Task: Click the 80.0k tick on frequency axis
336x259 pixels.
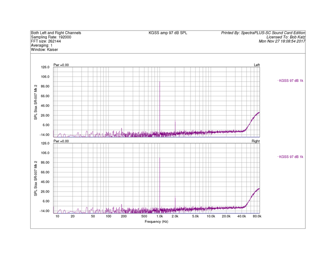Action: [257, 217]
